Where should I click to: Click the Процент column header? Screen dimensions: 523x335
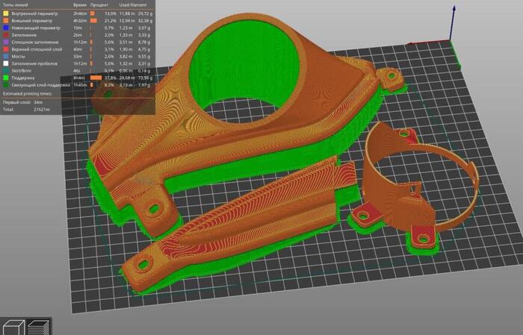point(99,5)
